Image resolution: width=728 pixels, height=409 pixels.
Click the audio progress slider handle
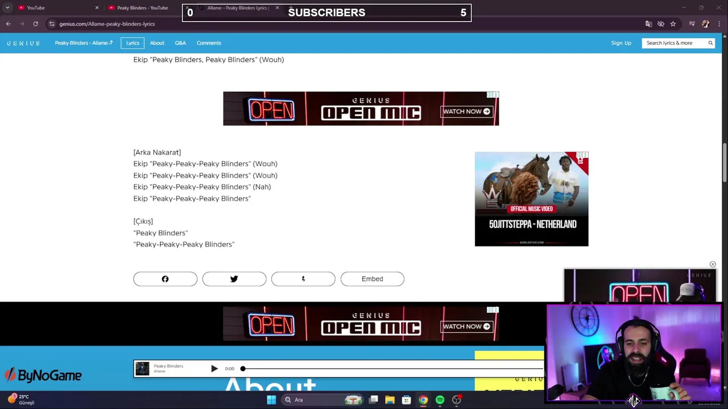coord(243,369)
